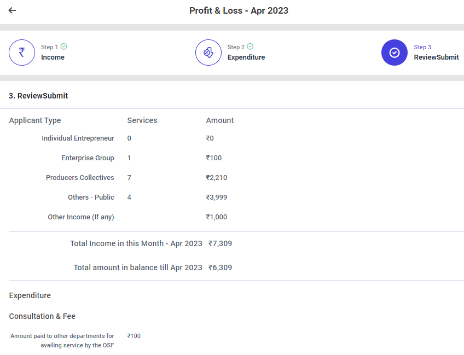The image size is (464, 355).
Task: Click the Profit & Loss - Apr 2023 title
Action: [239, 10]
